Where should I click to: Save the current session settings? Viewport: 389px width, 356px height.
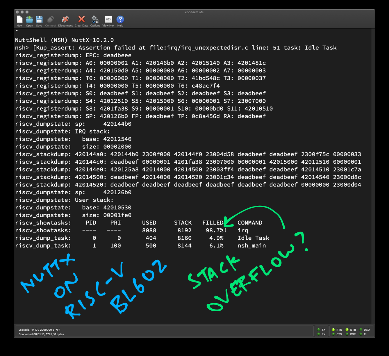[39, 20]
